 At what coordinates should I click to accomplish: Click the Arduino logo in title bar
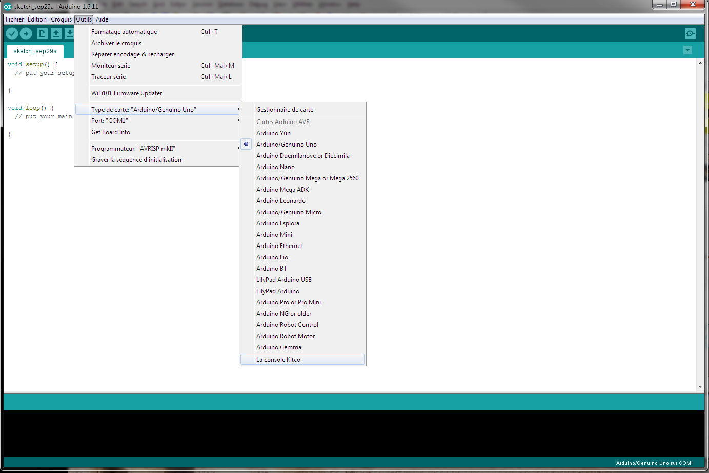click(x=8, y=7)
